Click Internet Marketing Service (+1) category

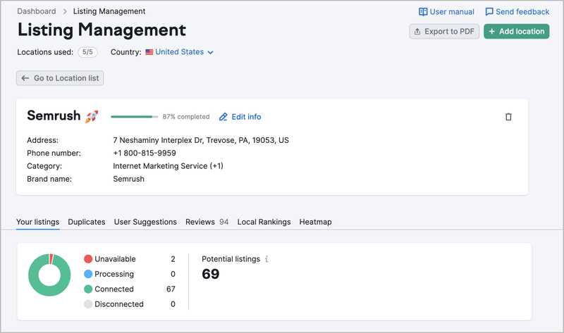click(x=168, y=166)
